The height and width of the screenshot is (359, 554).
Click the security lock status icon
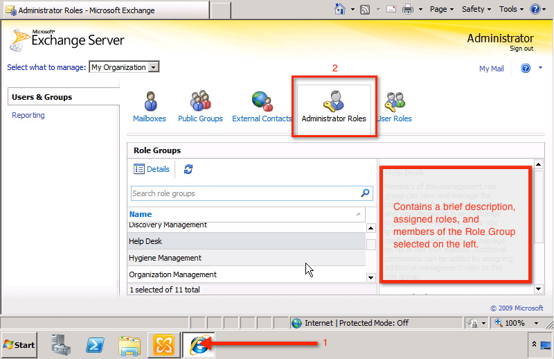(473, 323)
